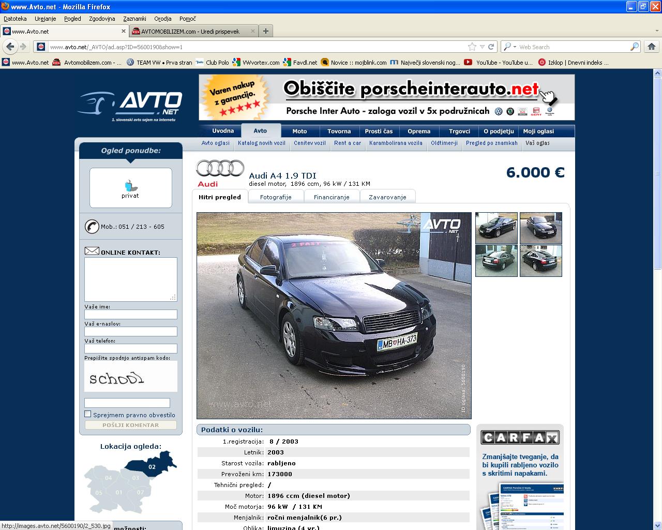Close the www.Avto.net tab

(124, 31)
